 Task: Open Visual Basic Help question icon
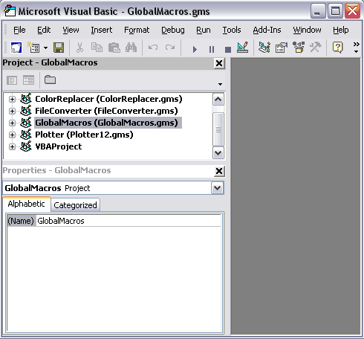[x=338, y=48]
